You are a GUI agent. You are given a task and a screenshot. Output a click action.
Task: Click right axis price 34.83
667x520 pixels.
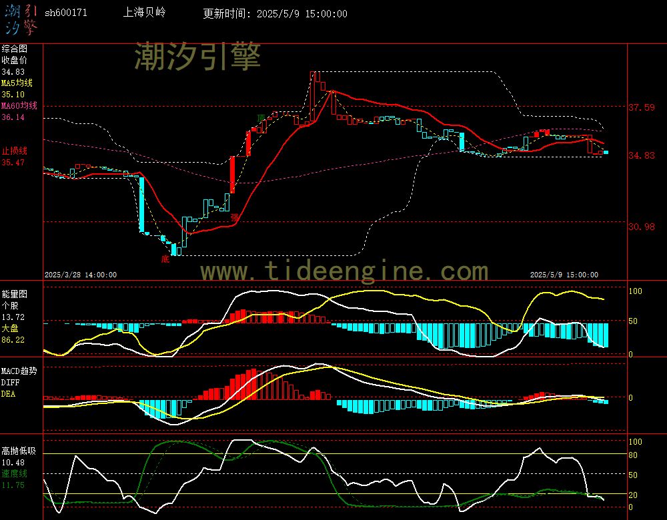[642, 155]
